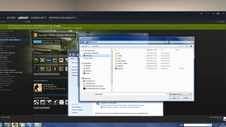Toggle the Windows Çevrimiçi Sorun Giderme checkbox

point(96,114)
